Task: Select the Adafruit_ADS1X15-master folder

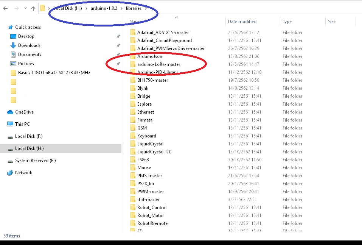Action: tap(163, 33)
